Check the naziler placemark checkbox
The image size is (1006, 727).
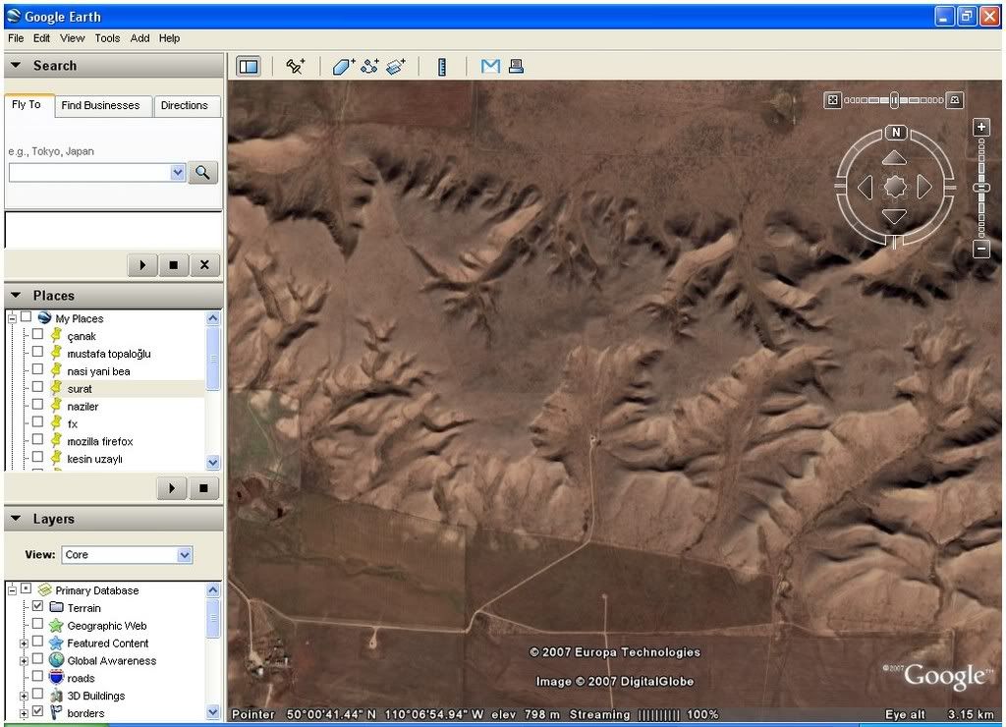[x=38, y=404]
